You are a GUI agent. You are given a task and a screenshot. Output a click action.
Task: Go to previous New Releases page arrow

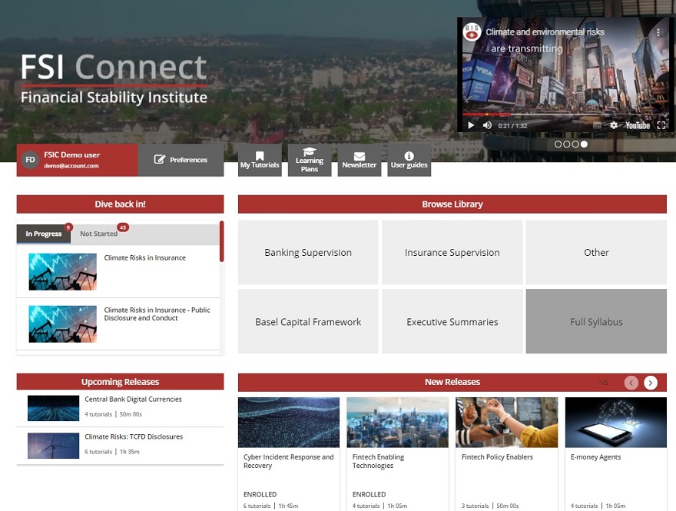click(631, 383)
